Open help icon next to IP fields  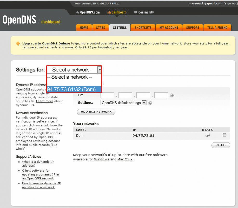click(x=172, y=95)
